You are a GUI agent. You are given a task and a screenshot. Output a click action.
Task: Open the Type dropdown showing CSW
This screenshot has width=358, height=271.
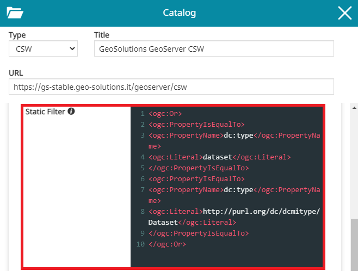[x=43, y=49]
